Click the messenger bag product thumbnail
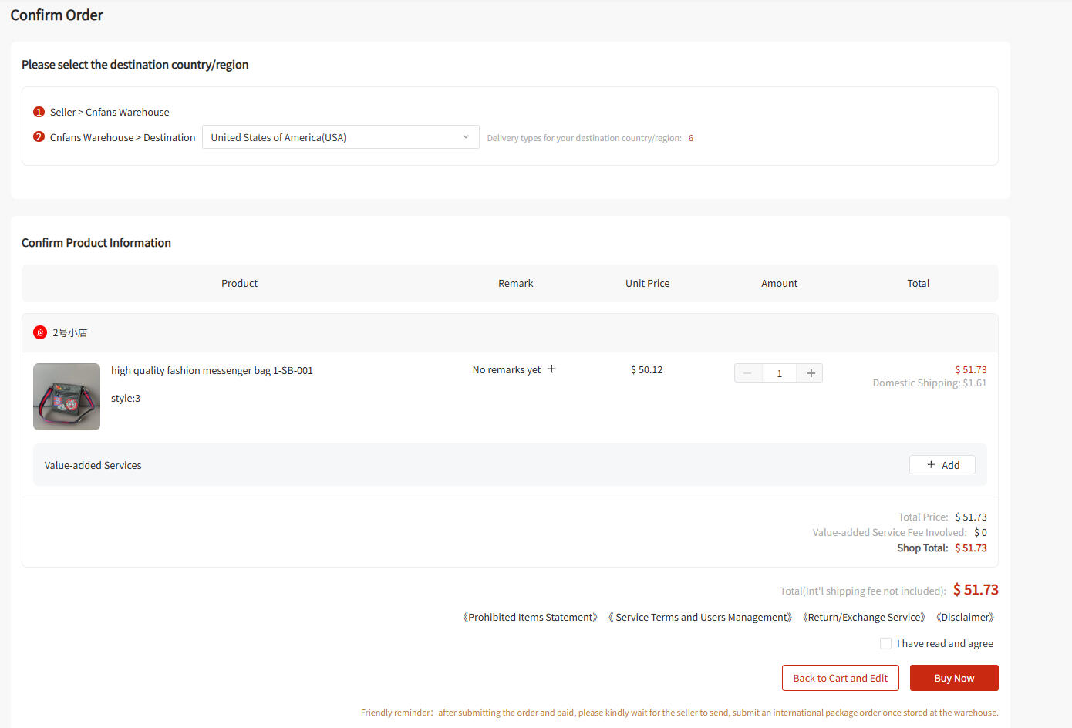The image size is (1072, 728). [66, 396]
